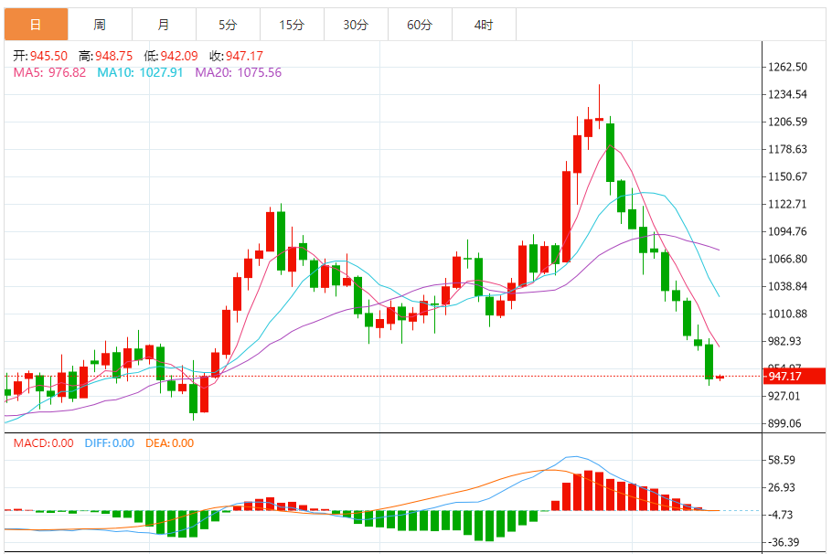Click the opening price 945.50 value
This screenshot has height=554, width=832.
pos(48,56)
